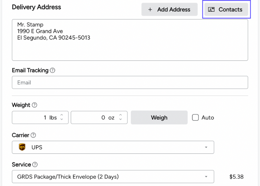260x186 pixels.
Task: Open the GRDS Package/Thick Envelope service dropdown
Action: tap(113, 177)
